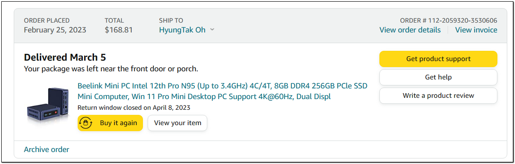This screenshot has width=515, height=164.
Task: Click the Get help button
Action: pos(438,77)
